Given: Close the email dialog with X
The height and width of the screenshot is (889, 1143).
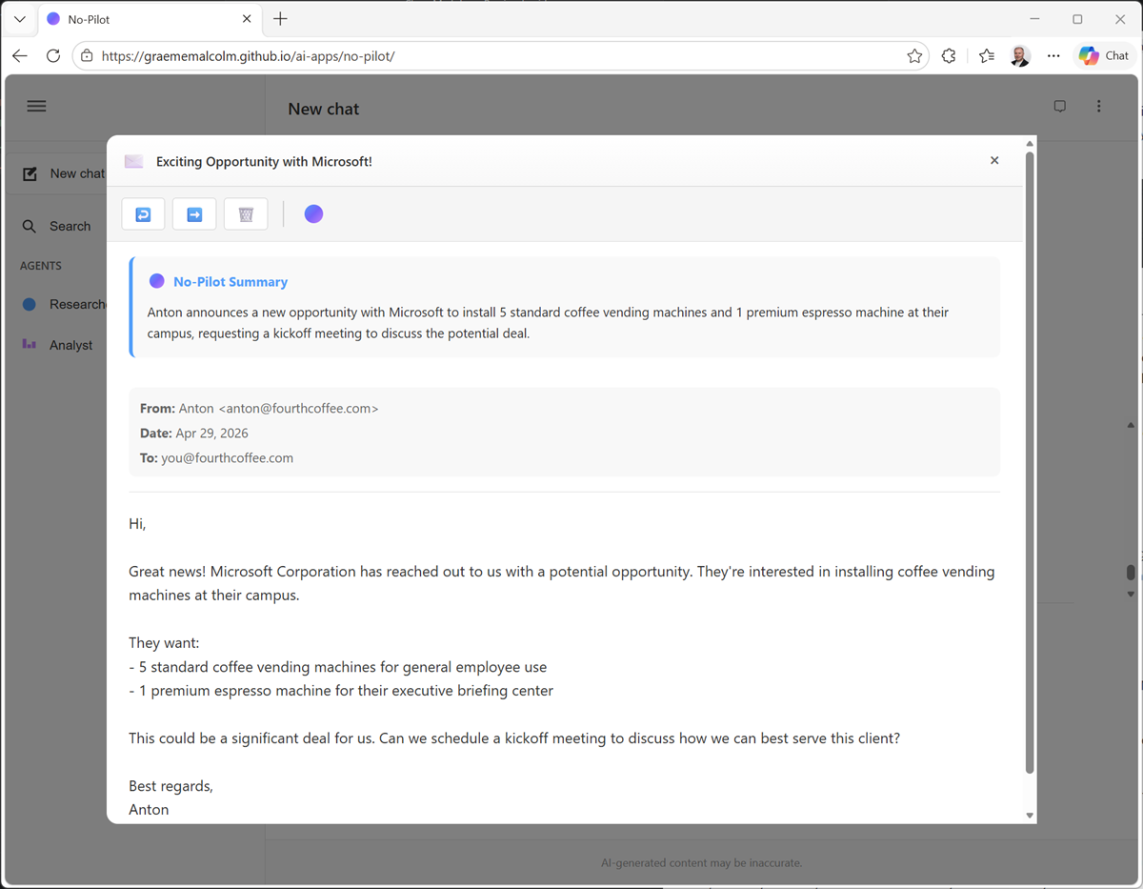Looking at the screenshot, I should click(x=994, y=160).
